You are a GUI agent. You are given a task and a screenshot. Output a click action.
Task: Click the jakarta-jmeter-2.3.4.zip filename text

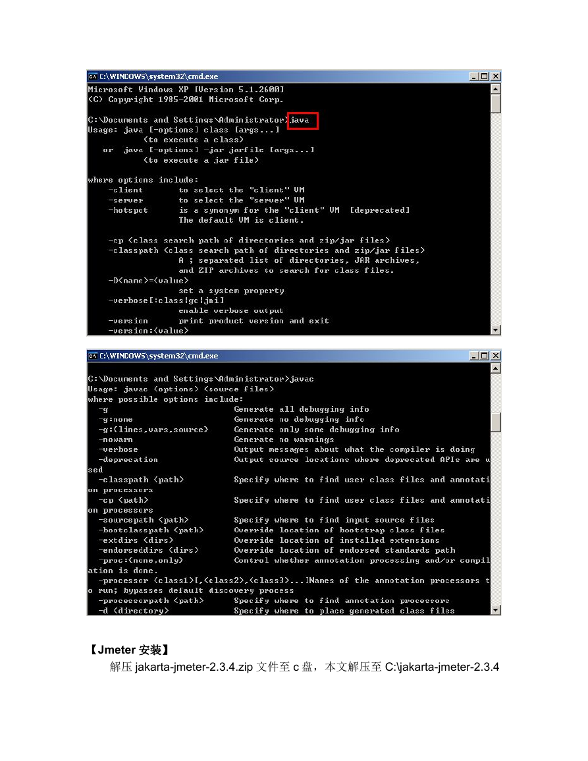click(x=194, y=667)
